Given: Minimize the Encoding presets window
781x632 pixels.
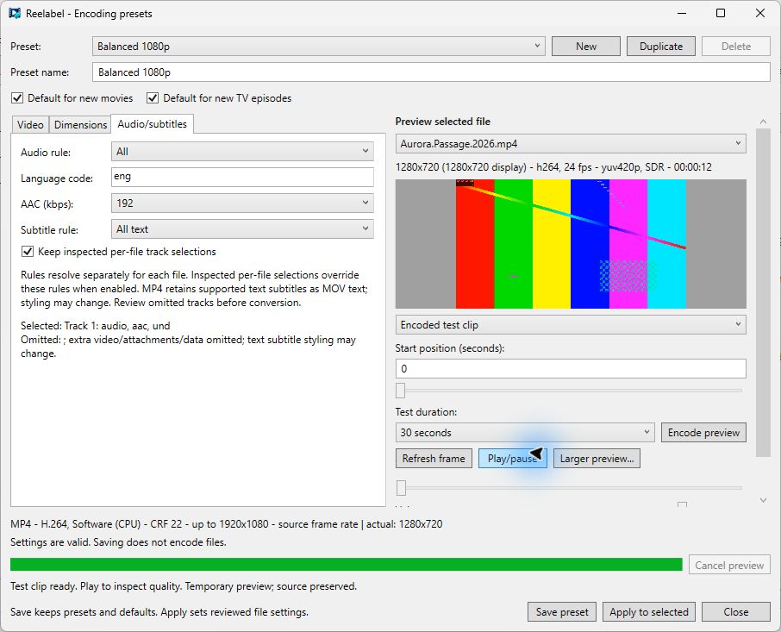Looking at the screenshot, I should pos(682,14).
